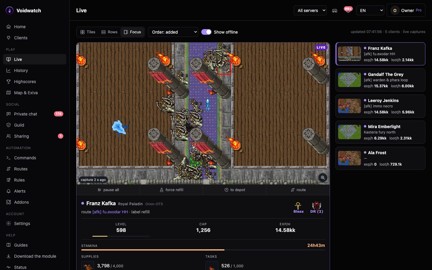Click the Voidwatch flame logo

pos(10,10)
